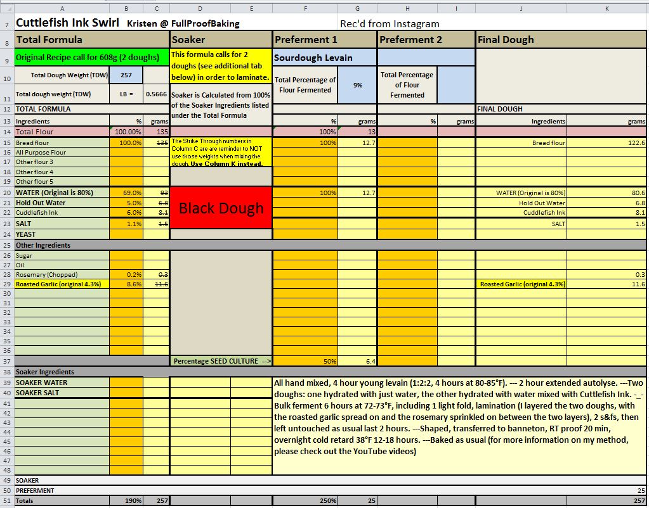
Task: Click the 'Final Dough' header cell
Action: click(561, 40)
